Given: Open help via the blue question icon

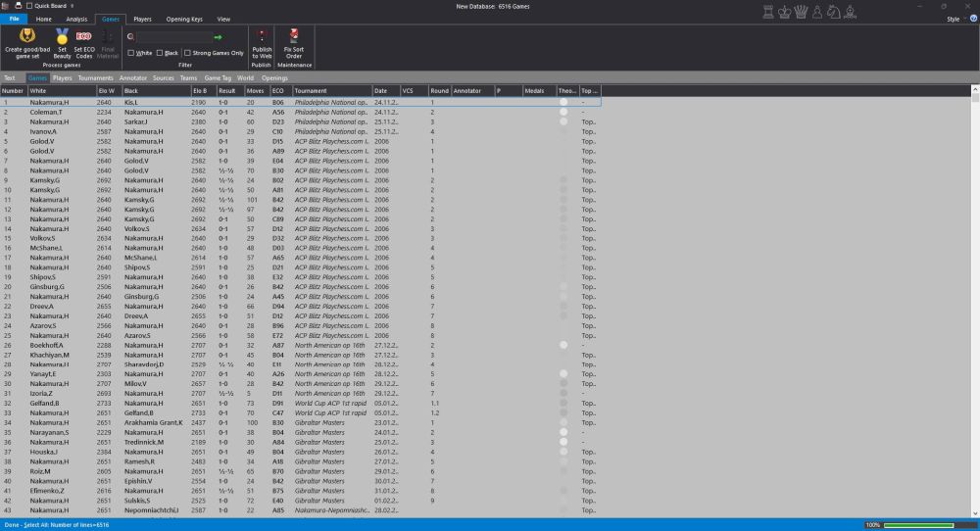Looking at the screenshot, I should (971, 19).
